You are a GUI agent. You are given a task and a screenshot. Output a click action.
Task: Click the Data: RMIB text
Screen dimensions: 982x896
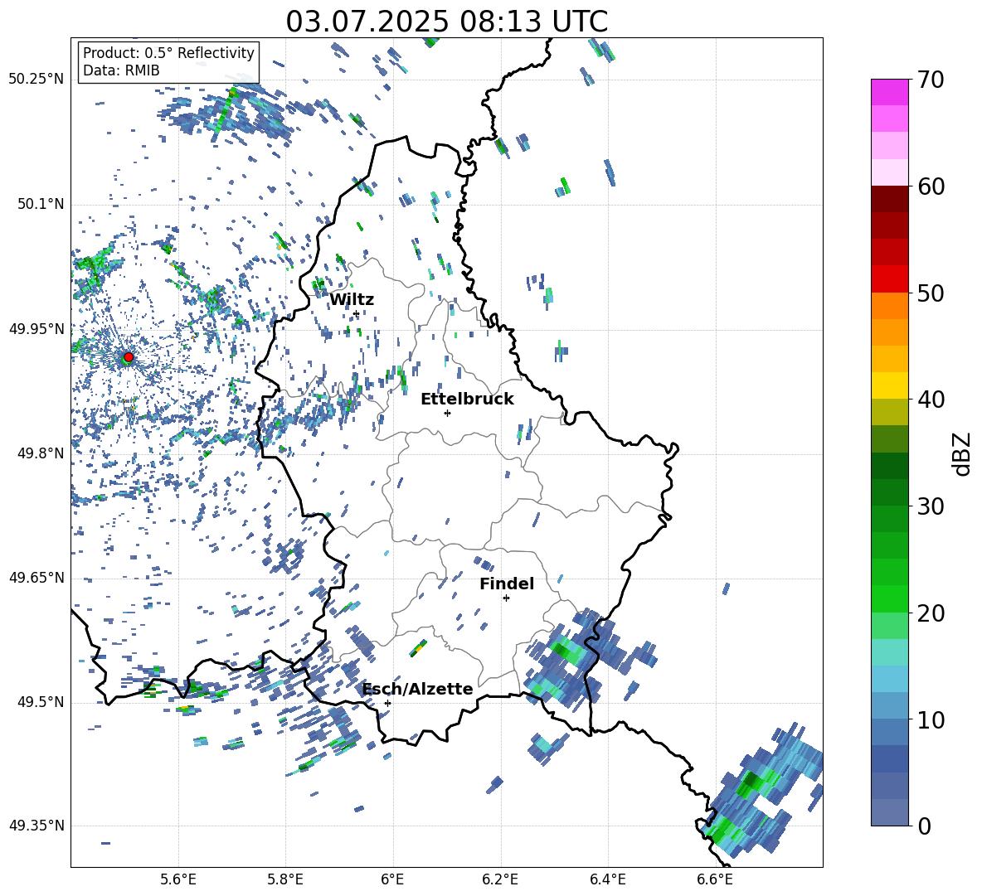(121, 70)
